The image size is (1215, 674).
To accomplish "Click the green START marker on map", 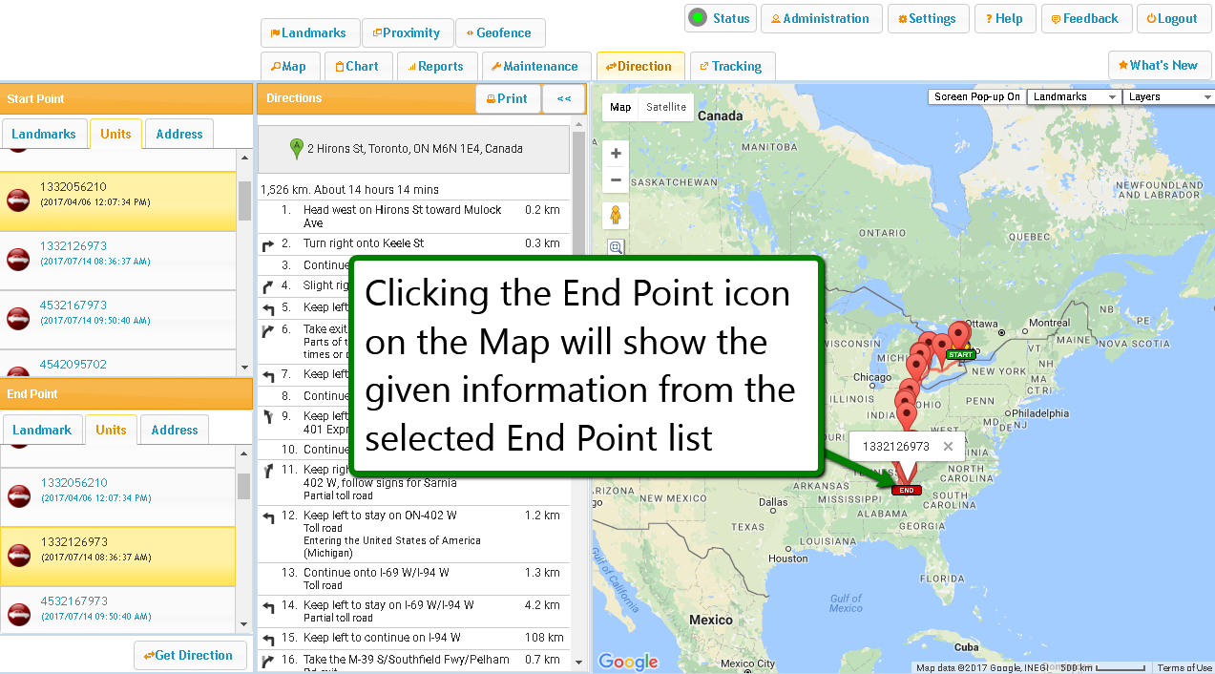I will [x=960, y=354].
